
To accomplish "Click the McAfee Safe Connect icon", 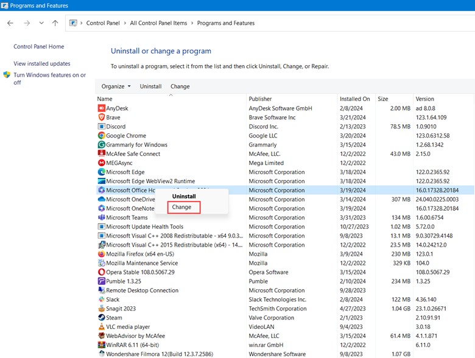I will pyautogui.click(x=102, y=153).
